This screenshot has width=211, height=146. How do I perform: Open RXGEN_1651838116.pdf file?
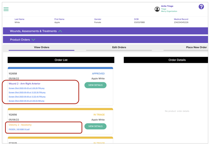(19, 130)
